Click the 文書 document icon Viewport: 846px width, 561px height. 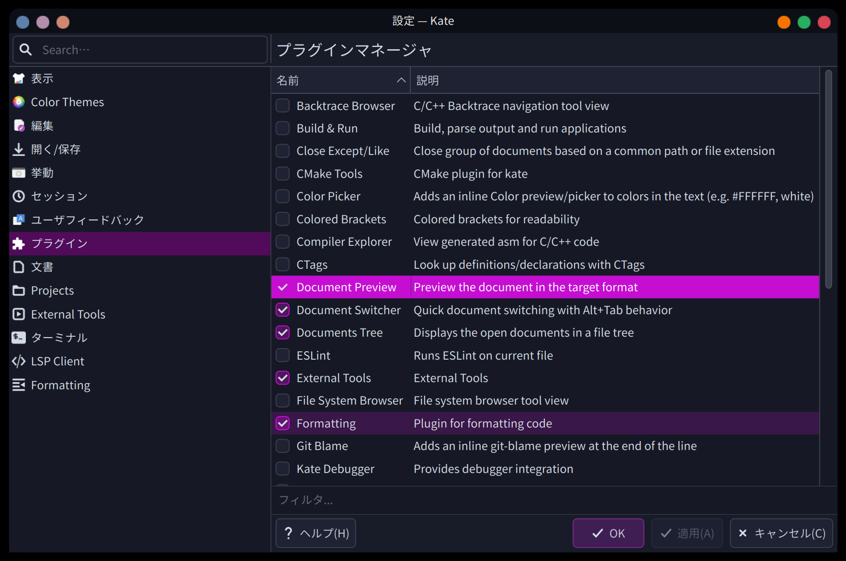click(x=19, y=267)
